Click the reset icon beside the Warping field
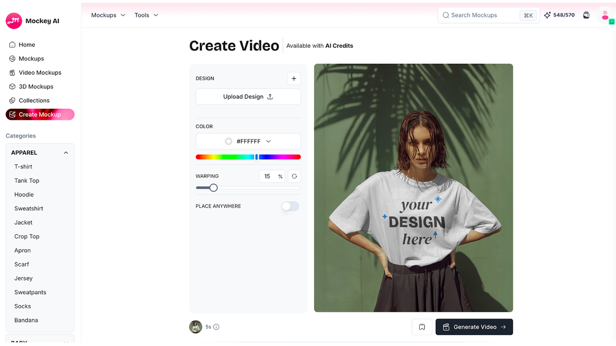 294,176
